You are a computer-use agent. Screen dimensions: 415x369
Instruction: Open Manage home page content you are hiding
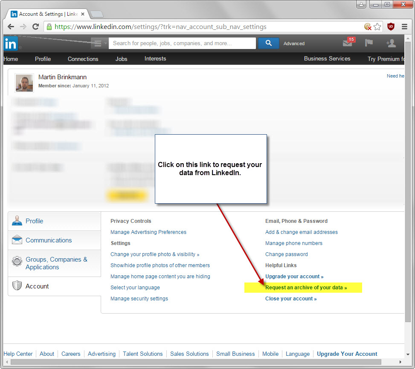pyautogui.click(x=160, y=277)
